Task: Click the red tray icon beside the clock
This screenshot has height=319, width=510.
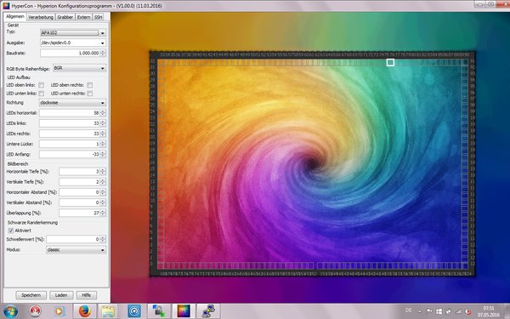Action: [x=468, y=312]
